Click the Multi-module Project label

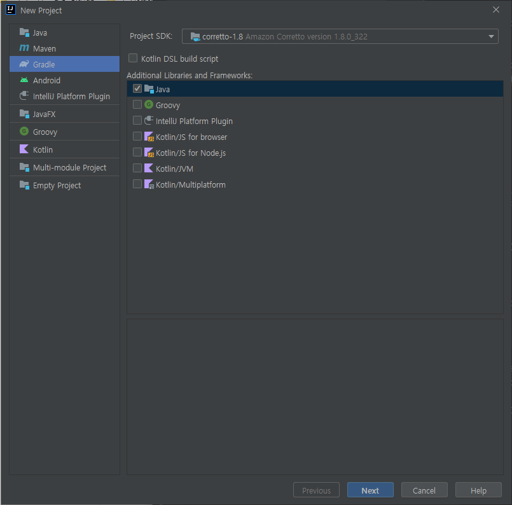pos(69,168)
